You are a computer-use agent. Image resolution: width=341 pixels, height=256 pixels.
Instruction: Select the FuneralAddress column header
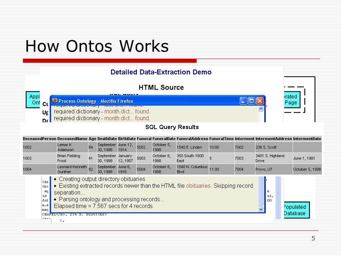coord(193,139)
